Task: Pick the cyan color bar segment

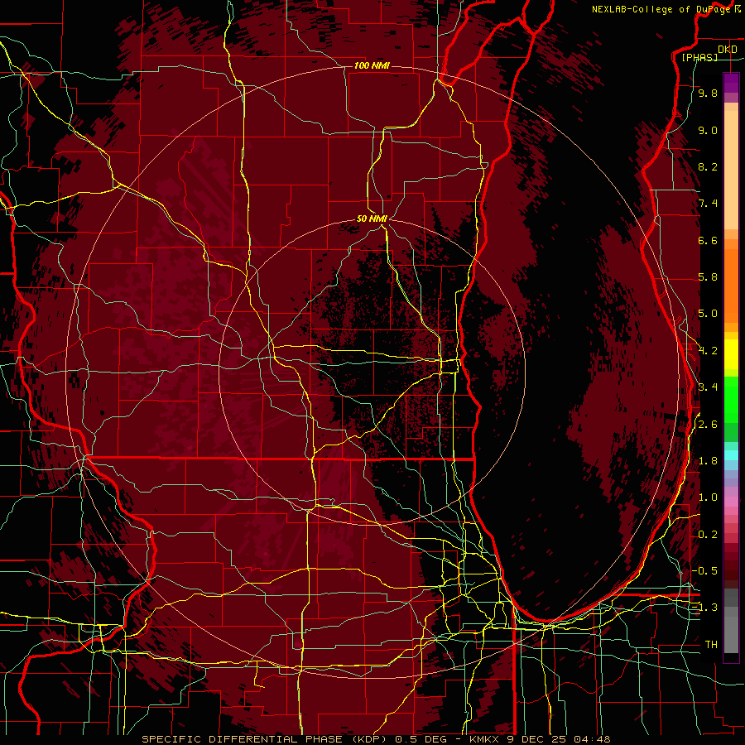Action: coord(731,455)
